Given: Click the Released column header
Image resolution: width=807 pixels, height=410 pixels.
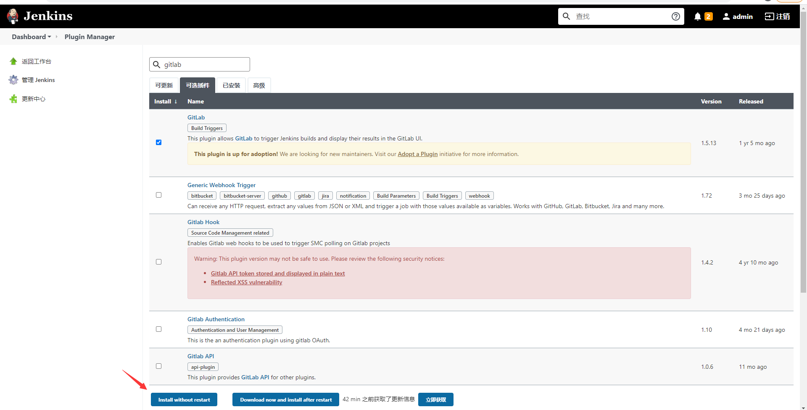Looking at the screenshot, I should 751,101.
